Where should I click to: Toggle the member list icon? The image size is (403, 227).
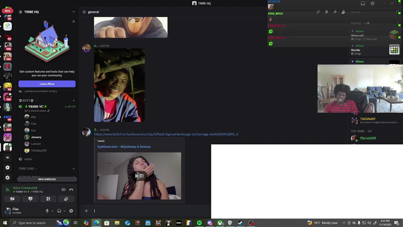pos(343,12)
